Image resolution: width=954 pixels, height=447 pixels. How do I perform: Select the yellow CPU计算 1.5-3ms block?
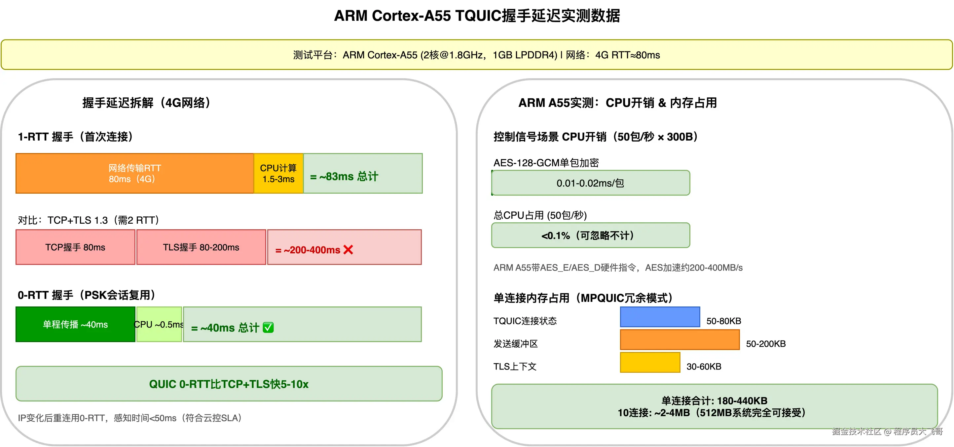pyautogui.click(x=278, y=174)
